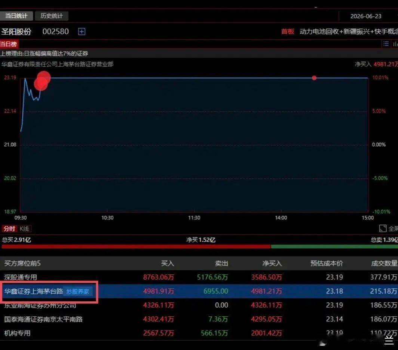Click the red buy portion of the ratio bar
This screenshot has width=398, height=350.
coord(136,246)
